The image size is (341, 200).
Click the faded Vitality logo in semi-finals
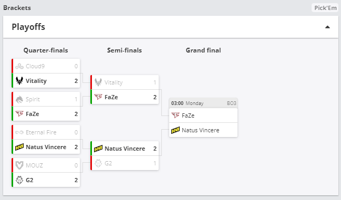coord(98,82)
